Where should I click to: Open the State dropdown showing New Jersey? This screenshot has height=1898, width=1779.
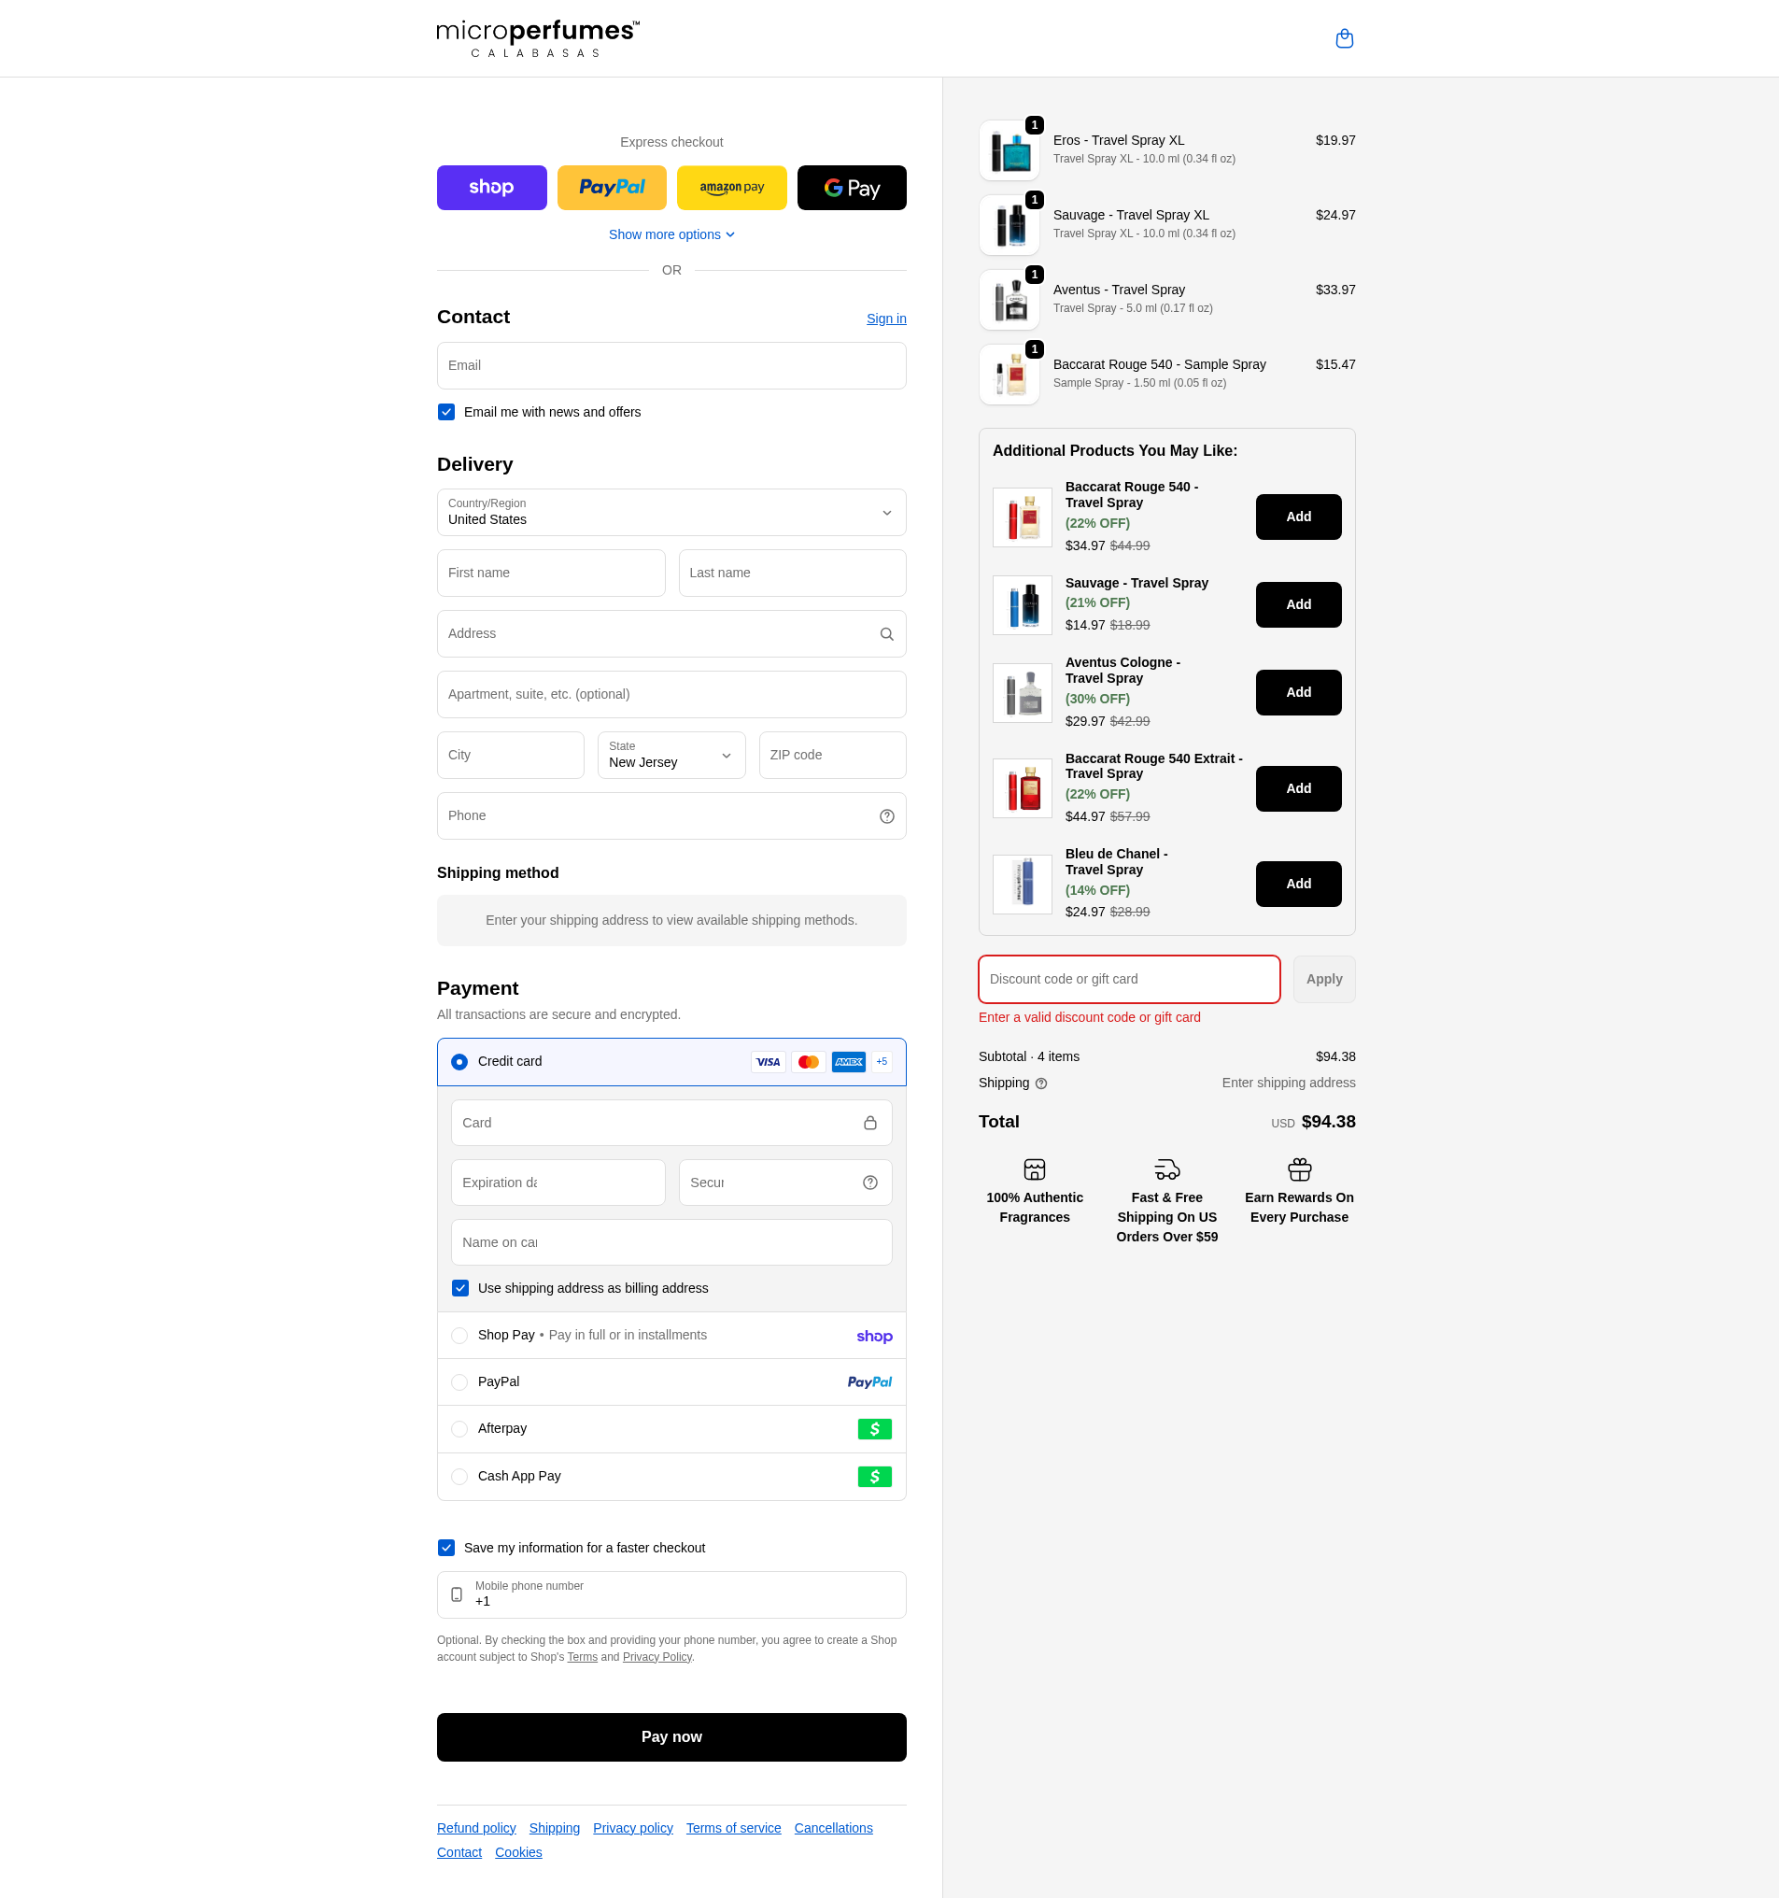tap(671, 756)
